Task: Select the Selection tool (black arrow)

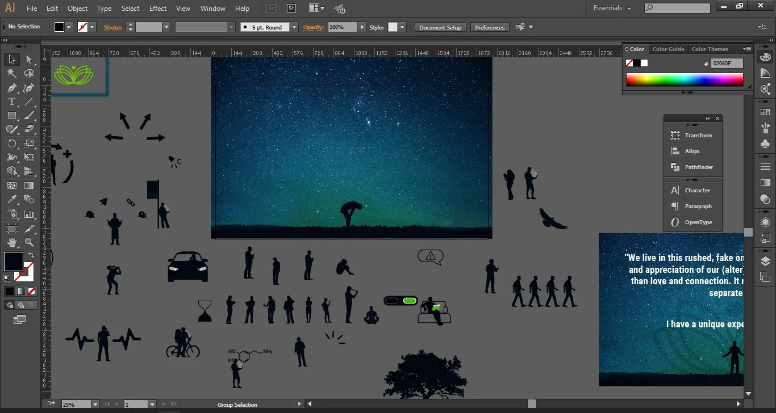Action: [x=11, y=60]
